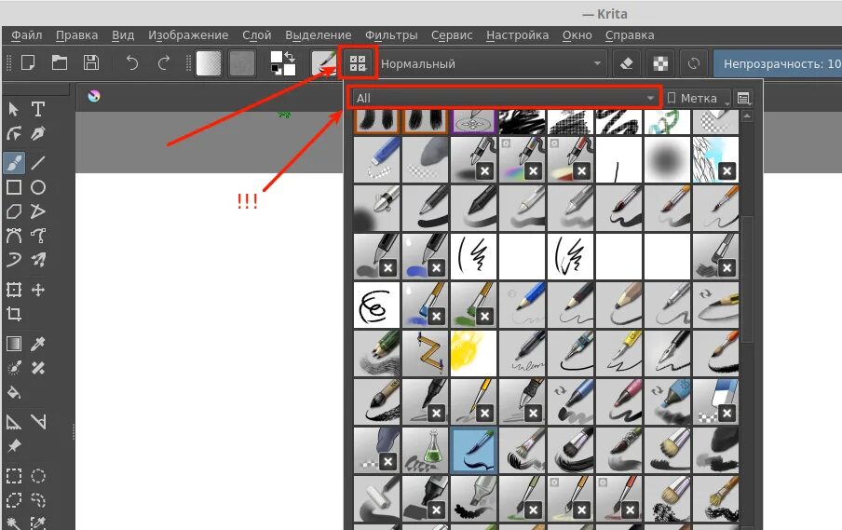This screenshot has height=530, width=842.
Task: Select the Freehand Selection tool
Action: [x=37, y=500]
